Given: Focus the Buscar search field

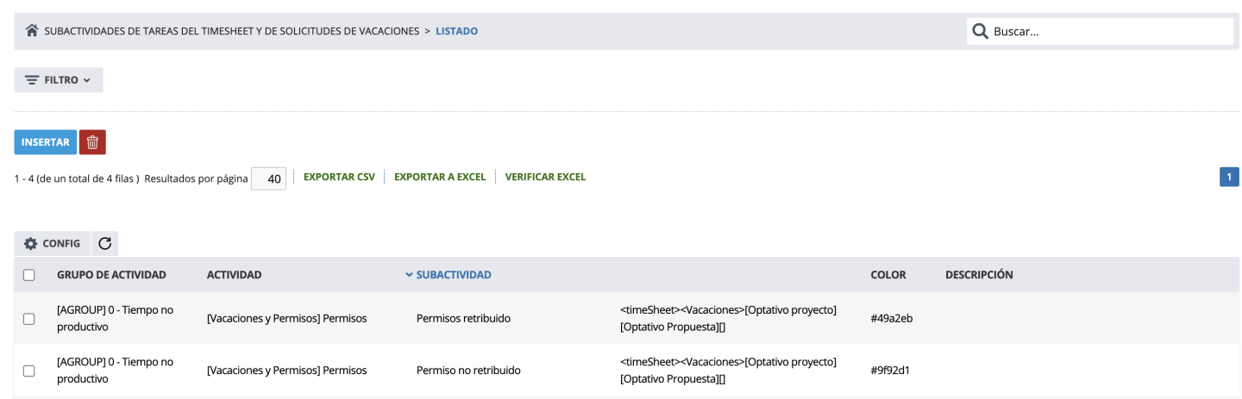Looking at the screenshot, I should click(1108, 31).
